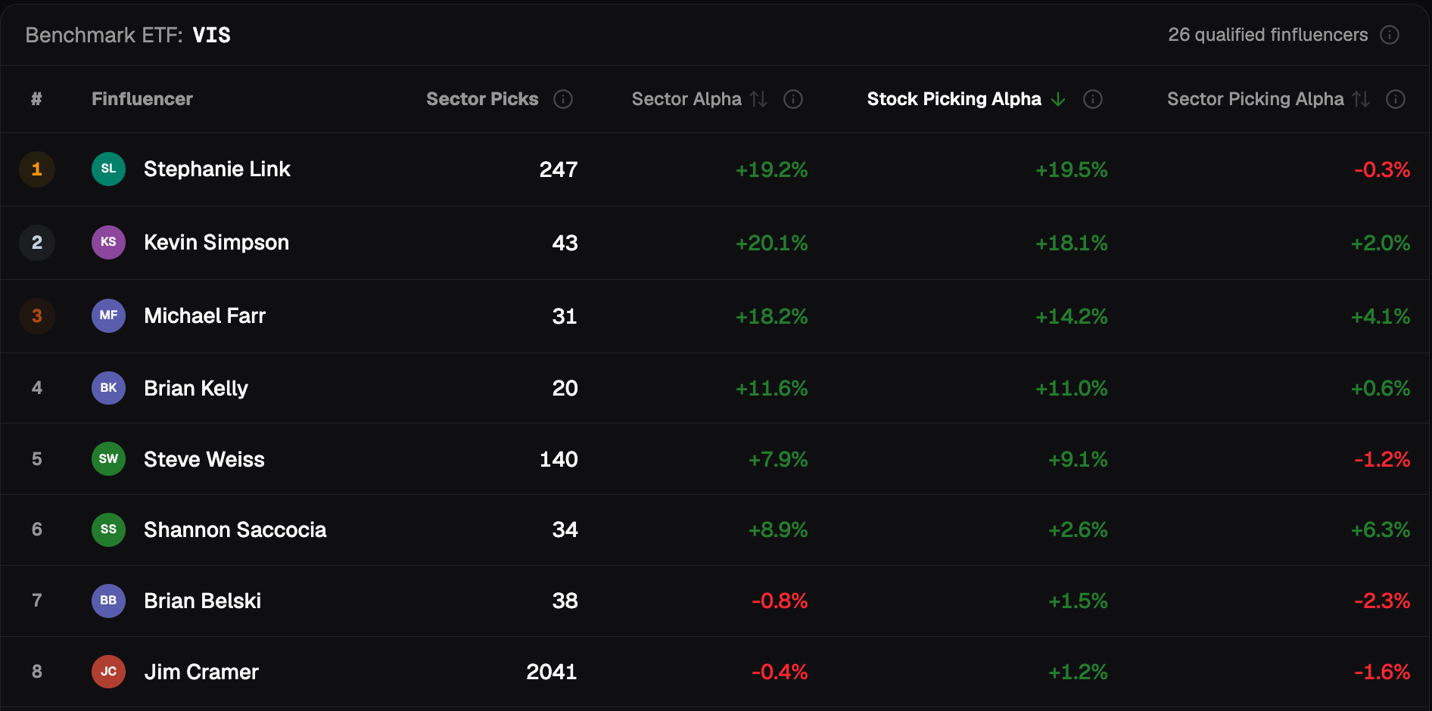1432x711 pixels.
Task: Click Sector Picks column header
Action: (482, 99)
